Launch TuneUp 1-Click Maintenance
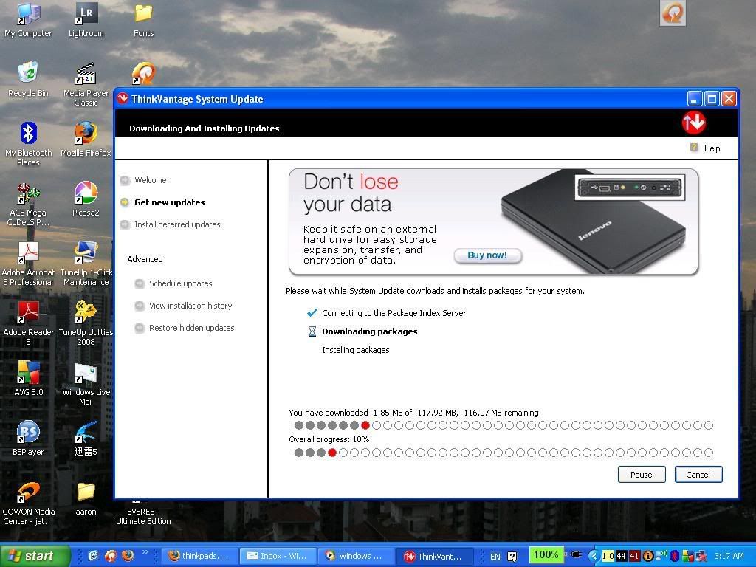The image size is (756, 567). point(86,264)
